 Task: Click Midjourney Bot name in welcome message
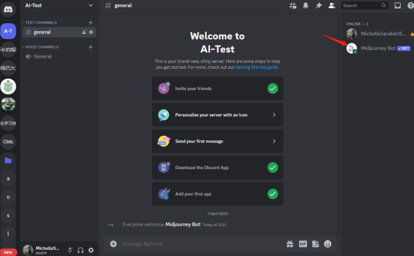[x=183, y=224]
